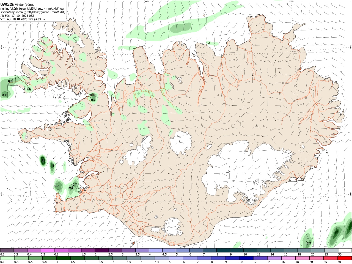Click the 0.8 precipitation value on the map
This screenshot has width=352, height=264.
click(x=92, y=95)
